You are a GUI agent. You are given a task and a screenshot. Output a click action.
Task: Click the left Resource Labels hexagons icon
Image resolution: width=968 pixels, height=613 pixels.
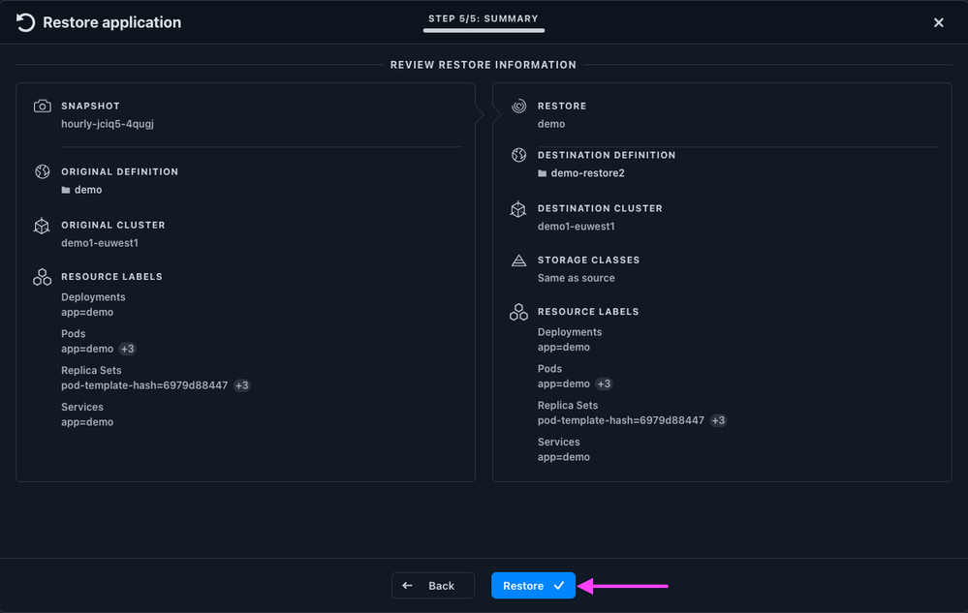(42, 277)
